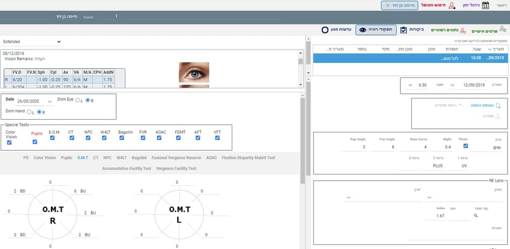Select the vision functions eye icon

pyautogui.click(x=362, y=30)
